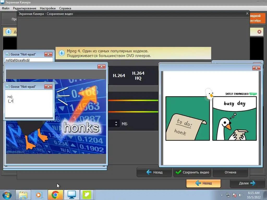Select the H.264 HQ codec option
This screenshot has width=267, height=200.
[138, 76]
